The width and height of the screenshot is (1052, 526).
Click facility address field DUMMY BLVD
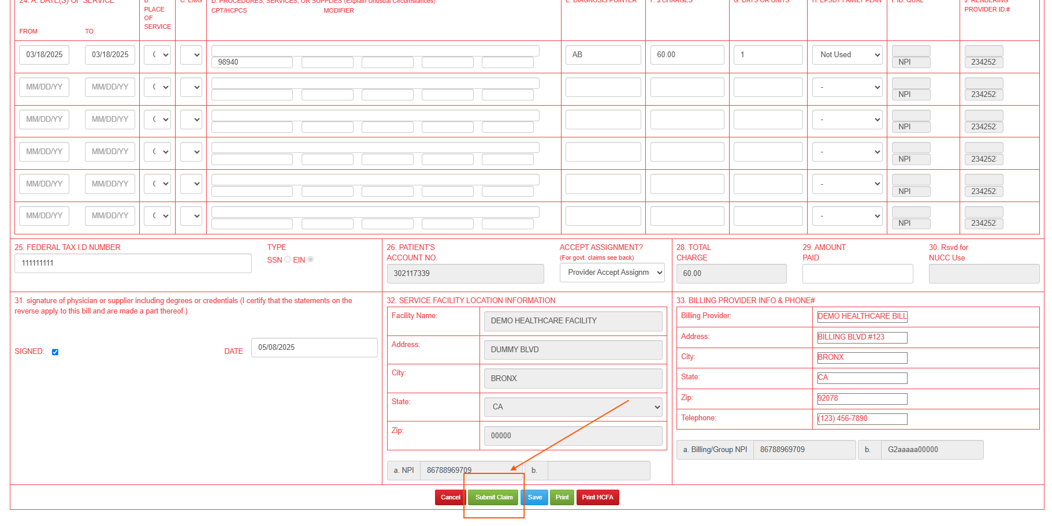pos(573,350)
